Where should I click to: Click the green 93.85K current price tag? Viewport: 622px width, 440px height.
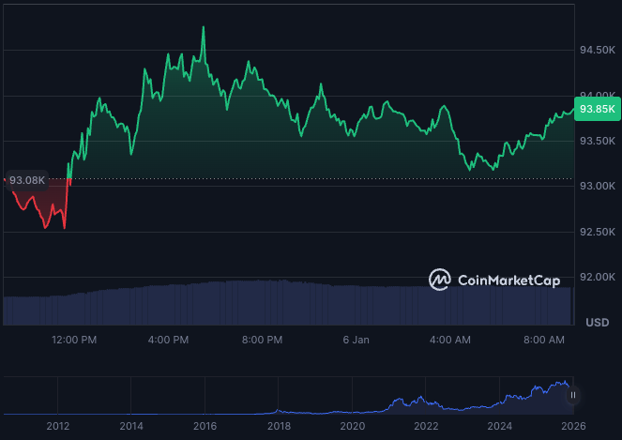[598, 109]
